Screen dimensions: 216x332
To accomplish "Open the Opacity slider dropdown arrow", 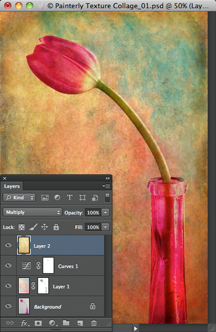I will 106,212.
